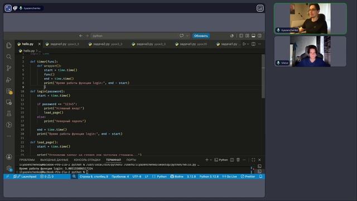Maximize the terminal panel size
Image resolution: width=357 pixels, height=201 pixels.
tap(253, 160)
